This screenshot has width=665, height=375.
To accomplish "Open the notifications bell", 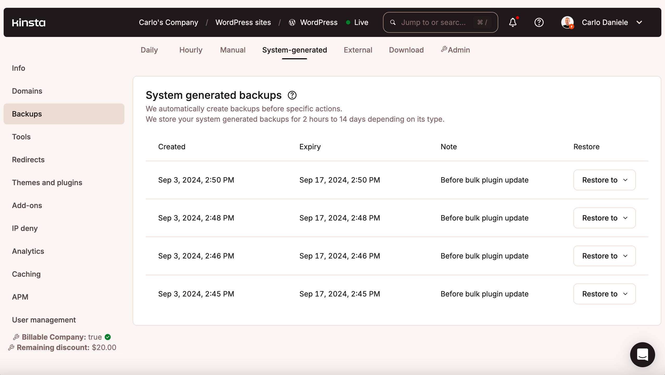I will coord(513,22).
